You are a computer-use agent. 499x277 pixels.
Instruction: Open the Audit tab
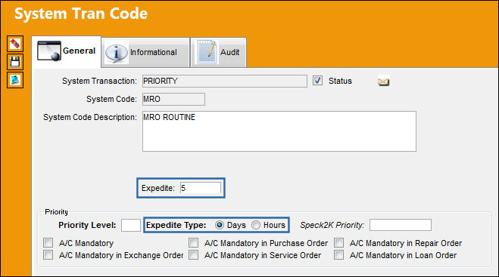218,52
